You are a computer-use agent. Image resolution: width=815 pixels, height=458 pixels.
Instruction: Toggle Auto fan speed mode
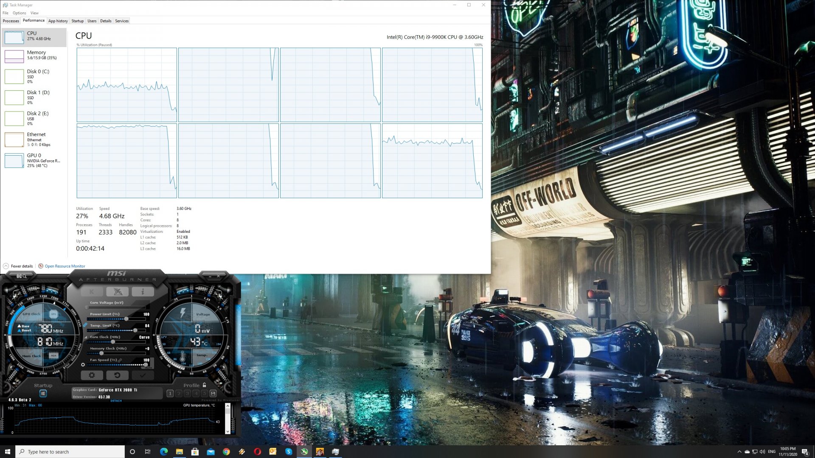(x=149, y=367)
